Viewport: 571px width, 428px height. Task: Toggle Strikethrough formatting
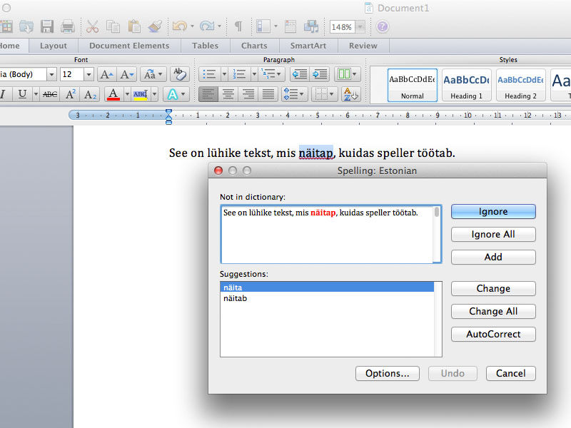pyautogui.click(x=50, y=94)
